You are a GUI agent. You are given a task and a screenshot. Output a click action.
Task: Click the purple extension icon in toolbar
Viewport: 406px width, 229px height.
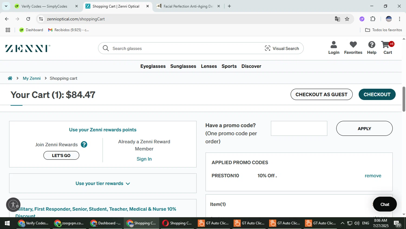[x=362, y=19]
